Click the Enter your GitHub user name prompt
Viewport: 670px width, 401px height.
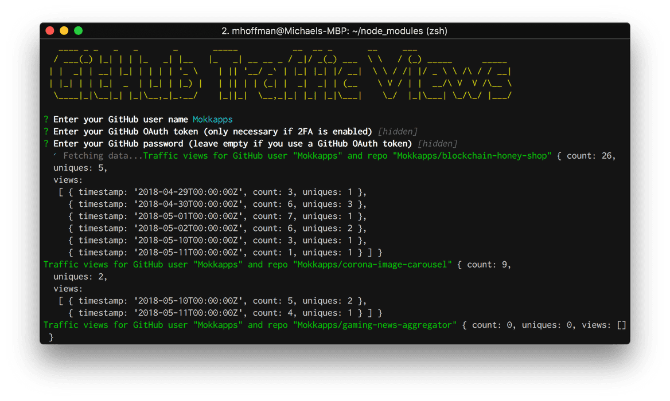[120, 120]
